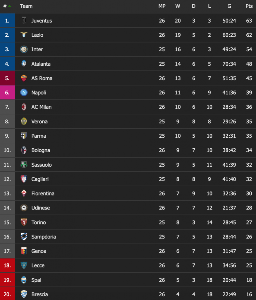
Task: Open the Sassuolo team link
Action: click(x=41, y=165)
